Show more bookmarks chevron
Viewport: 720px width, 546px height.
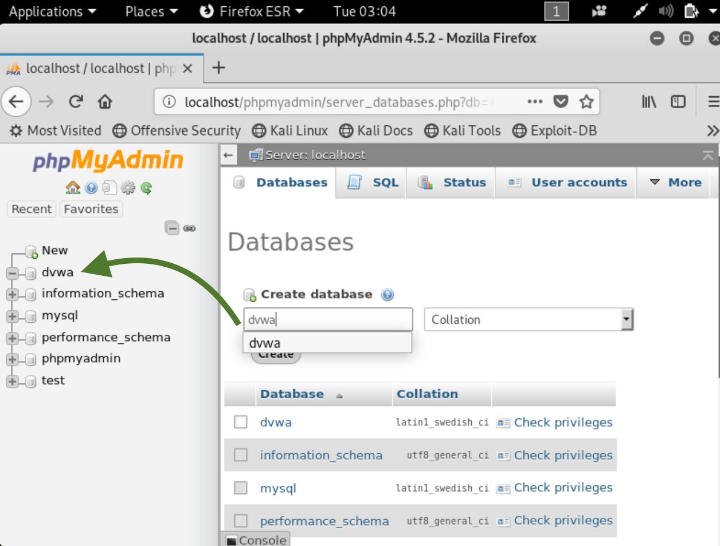point(713,130)
